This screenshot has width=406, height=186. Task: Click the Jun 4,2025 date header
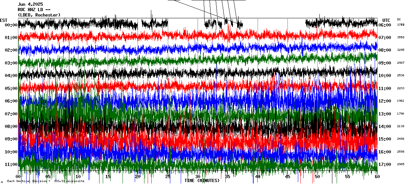(30, 4)
